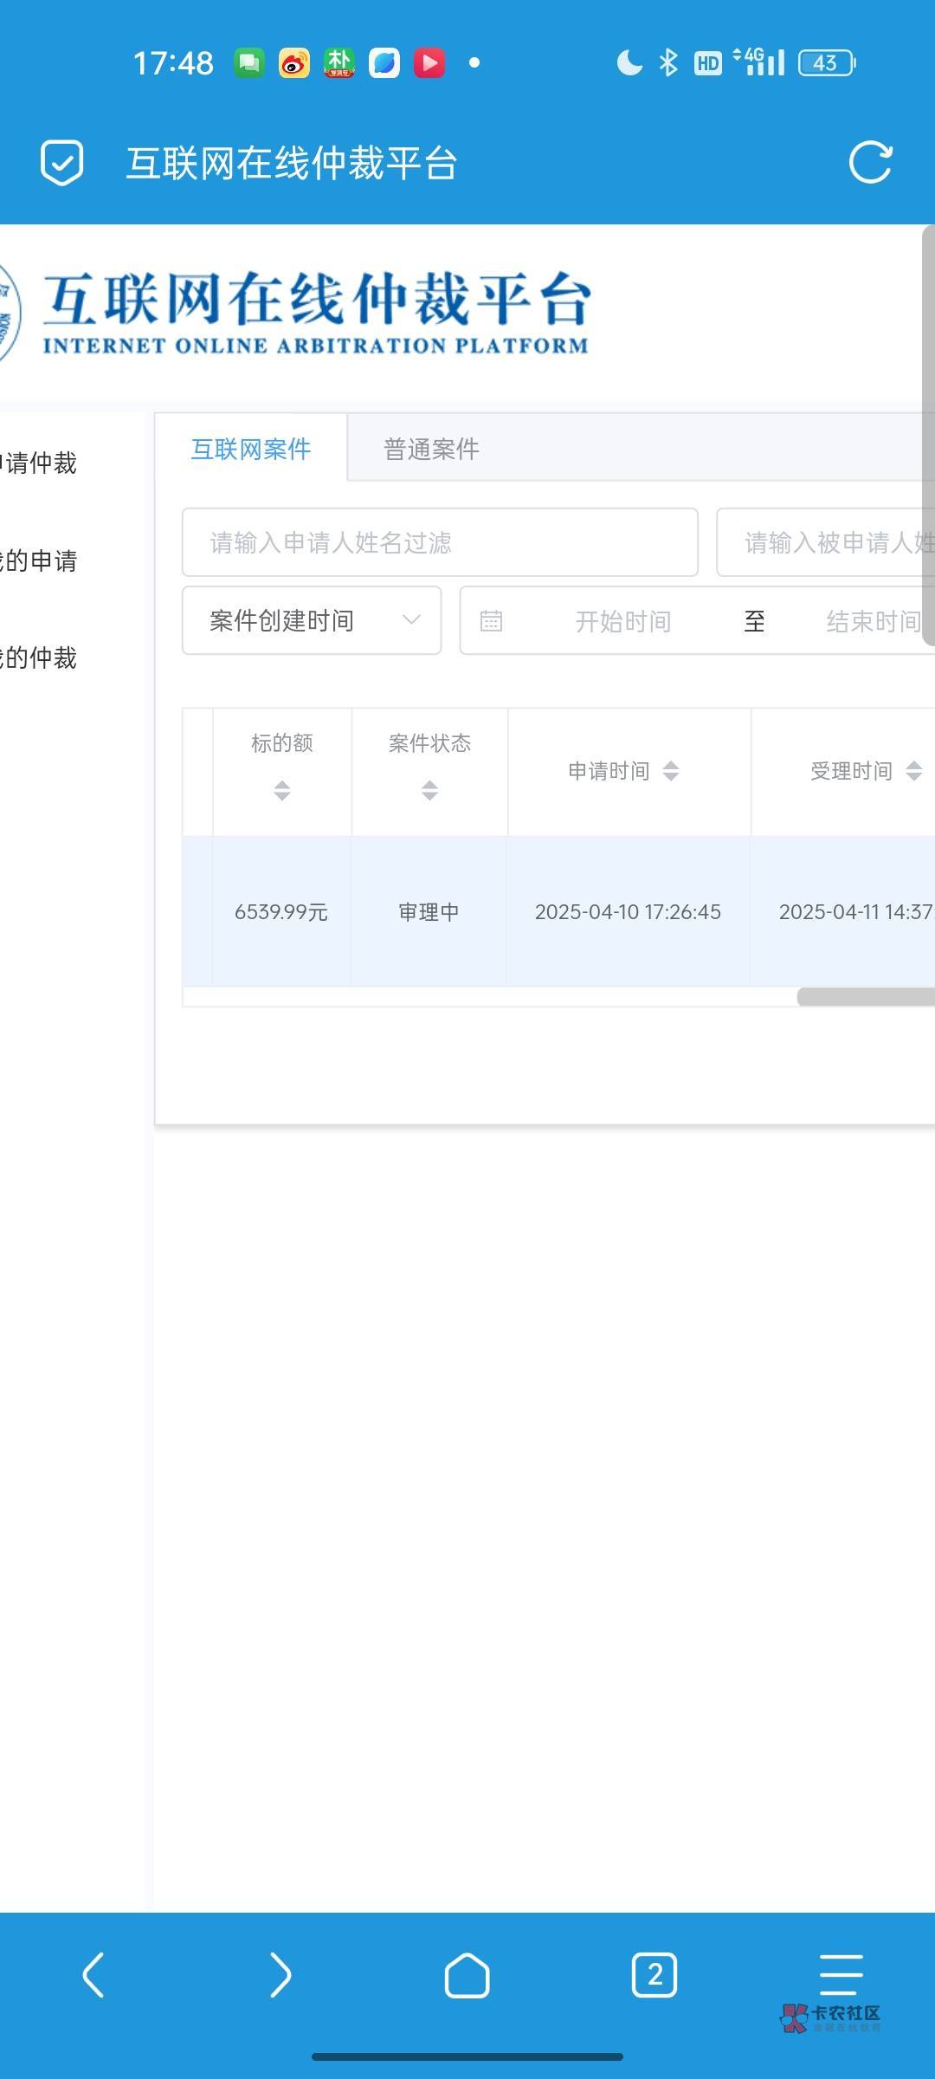935x2079 pixels.
Task: Open the tab switcher showing 2
Action: coord(654,1975)
